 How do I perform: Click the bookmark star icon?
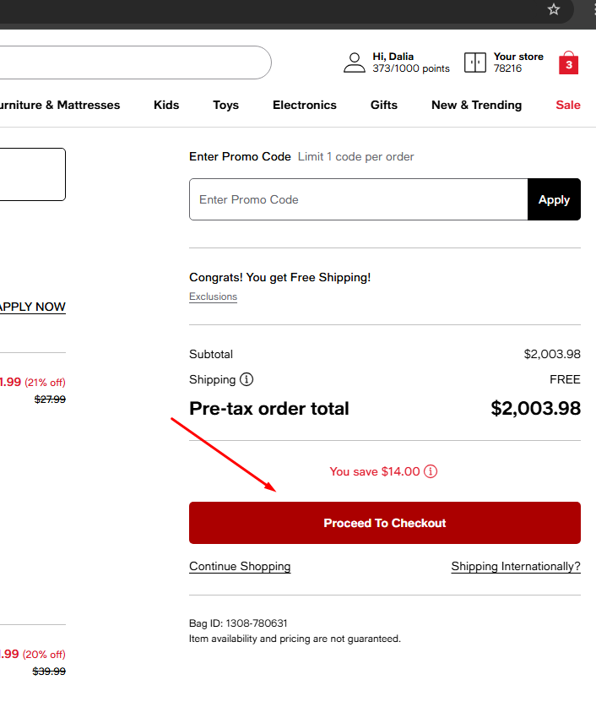(554, 9)
